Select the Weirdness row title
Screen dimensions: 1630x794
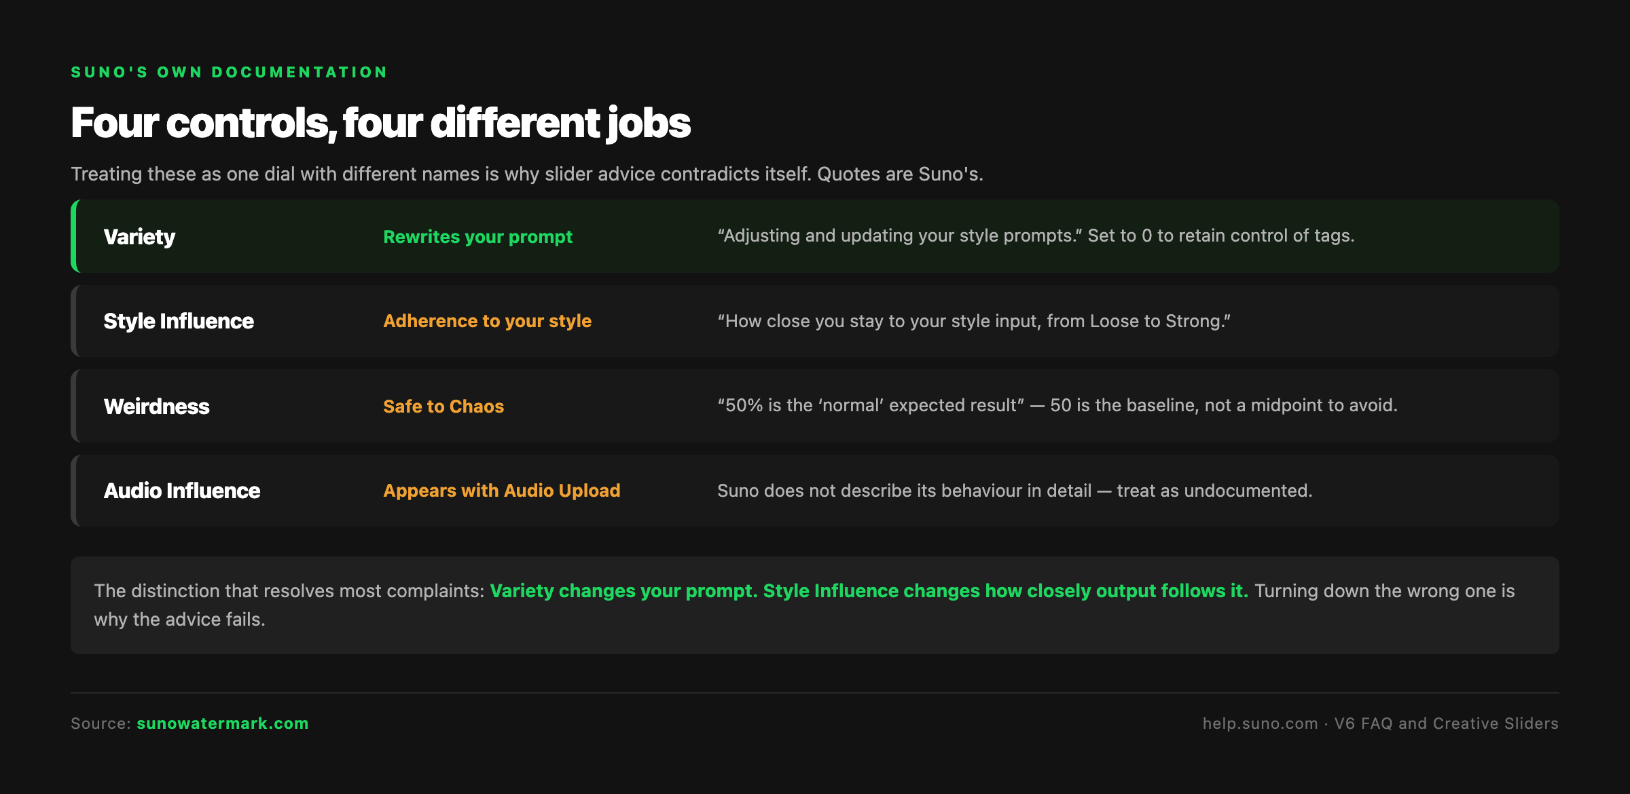(x=156, y=407)
